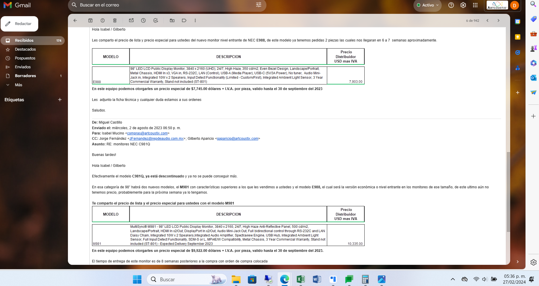This screenshot has width=539, height=286.
Task: Open Google Keep side panel
Action: coord(518,37)
